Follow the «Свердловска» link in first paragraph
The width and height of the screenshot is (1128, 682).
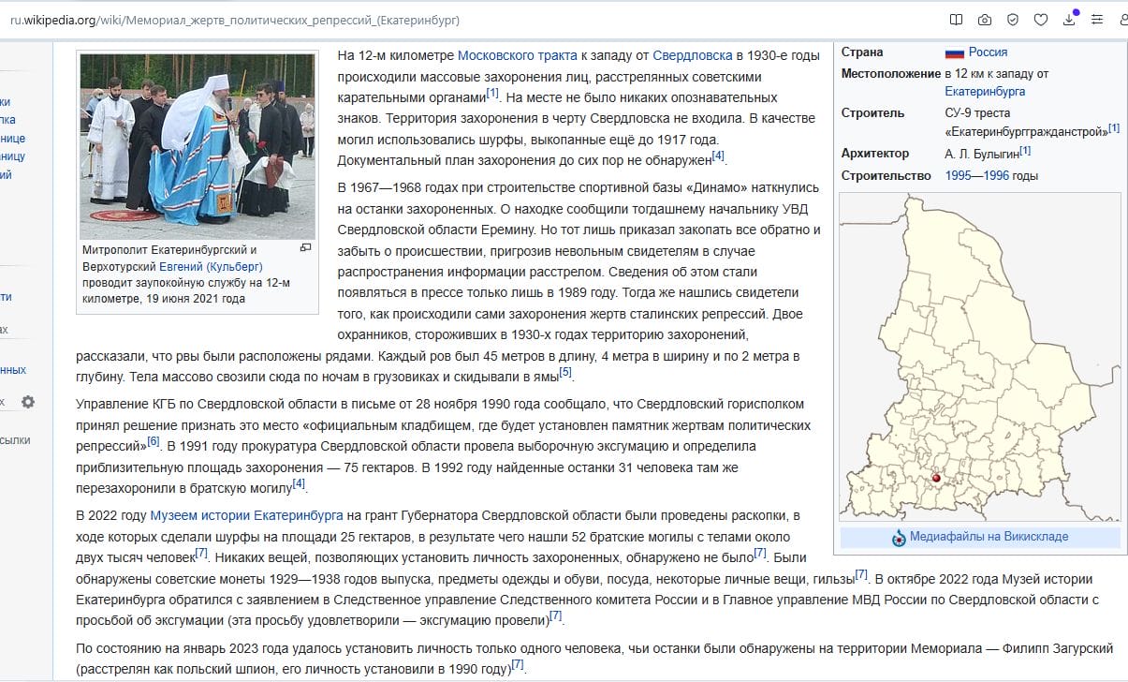(692, 55)
